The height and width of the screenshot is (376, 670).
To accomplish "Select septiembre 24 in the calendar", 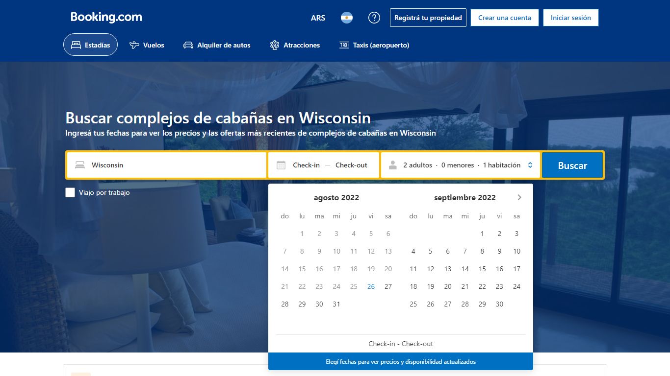I will [x=516, y=286].
